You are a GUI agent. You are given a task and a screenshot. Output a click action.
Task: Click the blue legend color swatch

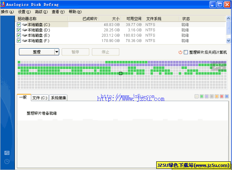(227, 97)
